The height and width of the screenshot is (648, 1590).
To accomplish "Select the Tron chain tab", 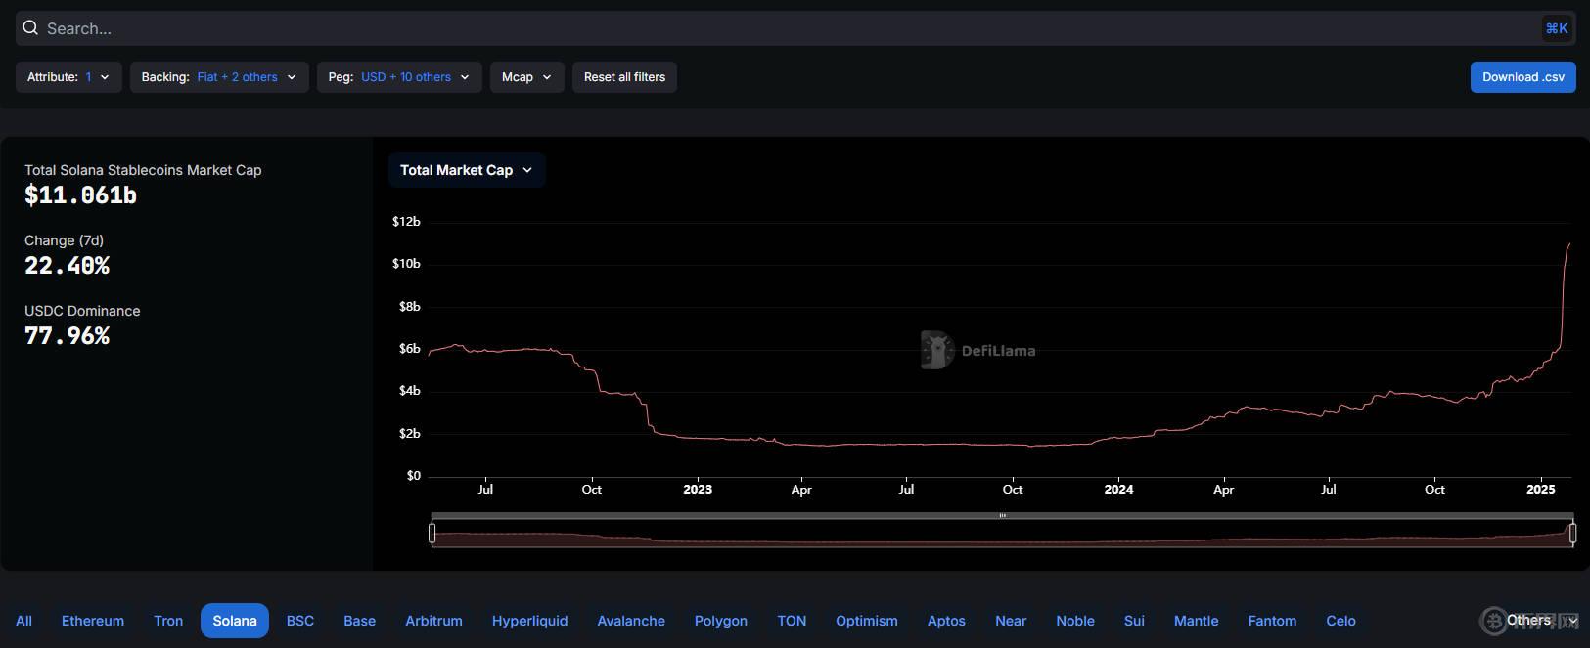I will 168,621.
